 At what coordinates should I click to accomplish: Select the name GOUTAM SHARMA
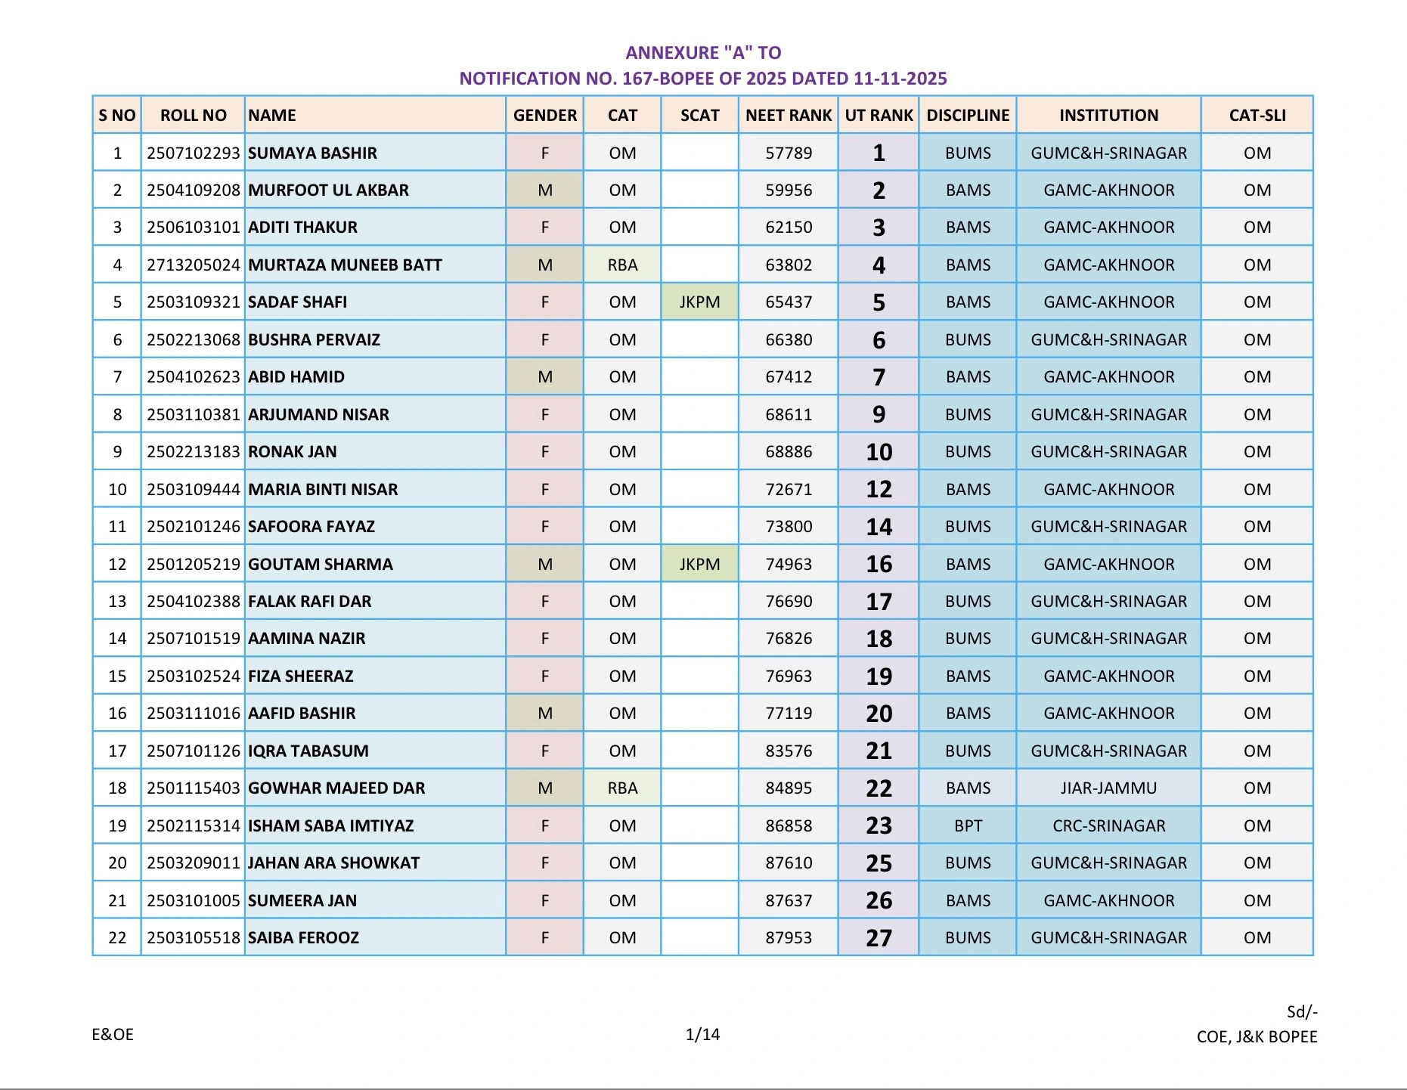321,564
